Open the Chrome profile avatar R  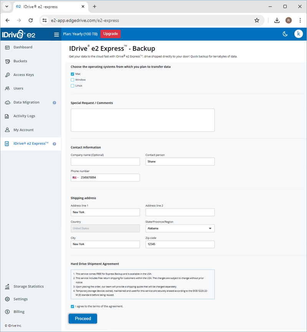pyautogui.click(x=289, y=20)
